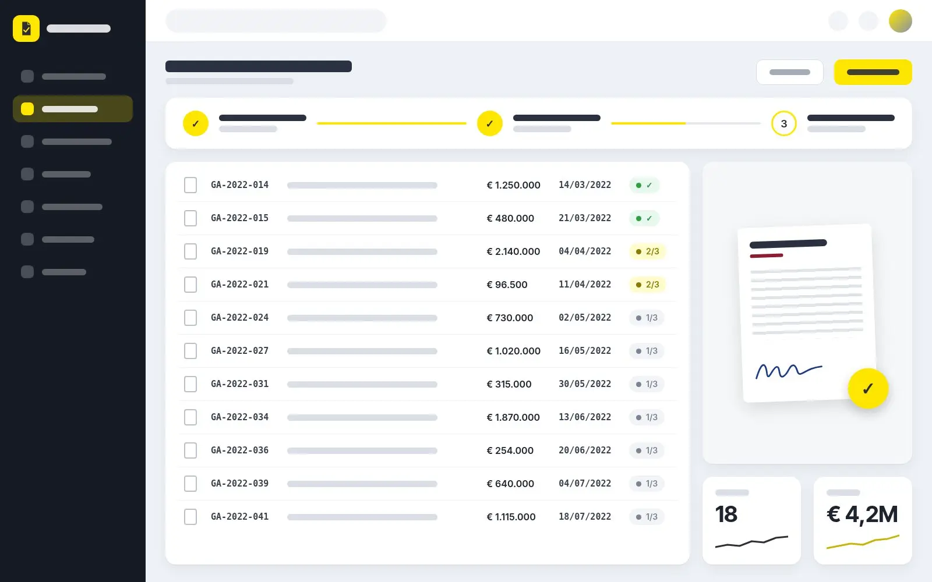This screenshot has height=582, width=932.
Task: Click the reference GA-2022-034
Action: [239, 417]
